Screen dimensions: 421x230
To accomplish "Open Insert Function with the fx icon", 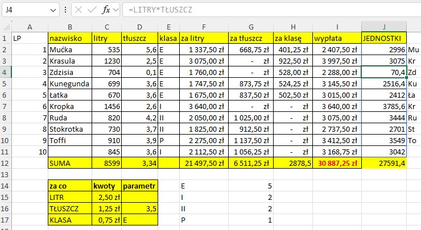I will click(x=106, y=10).
